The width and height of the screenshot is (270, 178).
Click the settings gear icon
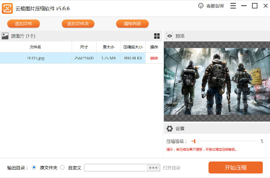(169, 128)
